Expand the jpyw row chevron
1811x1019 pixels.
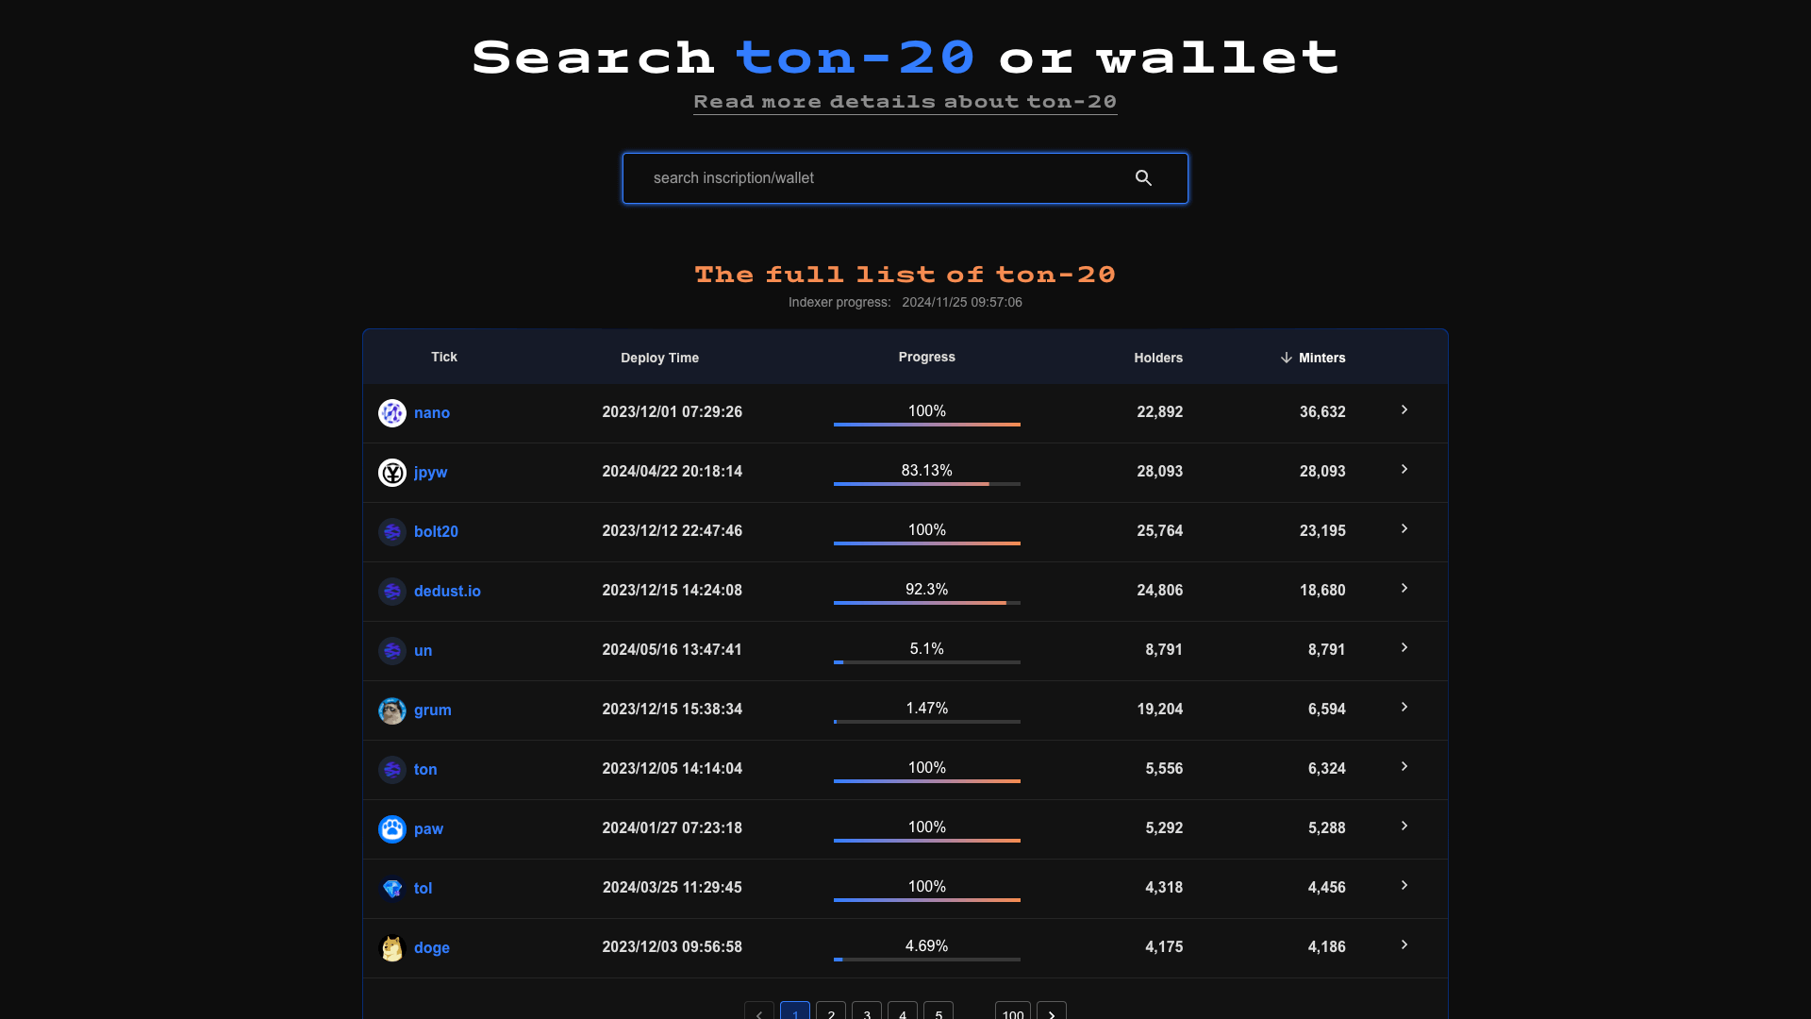point(1404,469)
